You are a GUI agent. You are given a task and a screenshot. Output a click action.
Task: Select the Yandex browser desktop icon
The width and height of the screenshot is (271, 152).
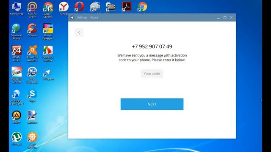64,8
